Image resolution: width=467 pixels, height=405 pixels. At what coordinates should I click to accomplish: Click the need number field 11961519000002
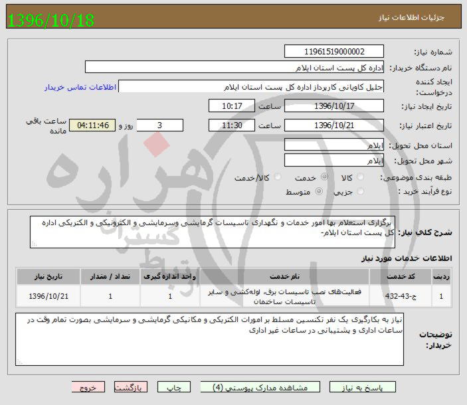point(334,52)
